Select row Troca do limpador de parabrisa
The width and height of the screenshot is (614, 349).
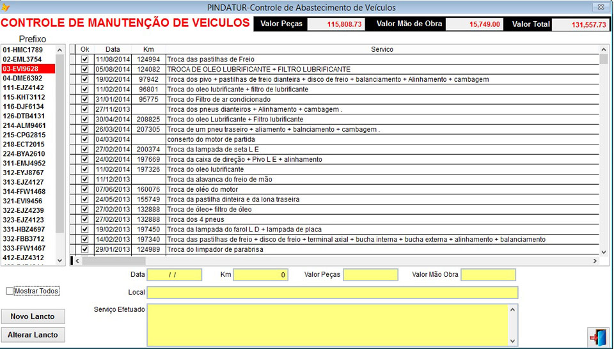[x=335, y=249]
